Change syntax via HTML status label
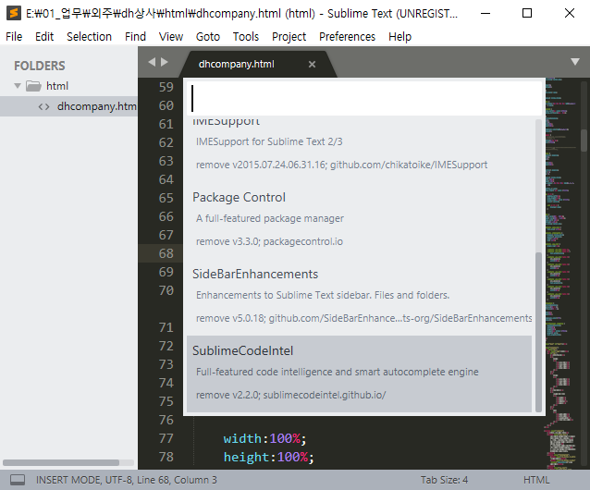590x490 pixels. coord(536,480)
